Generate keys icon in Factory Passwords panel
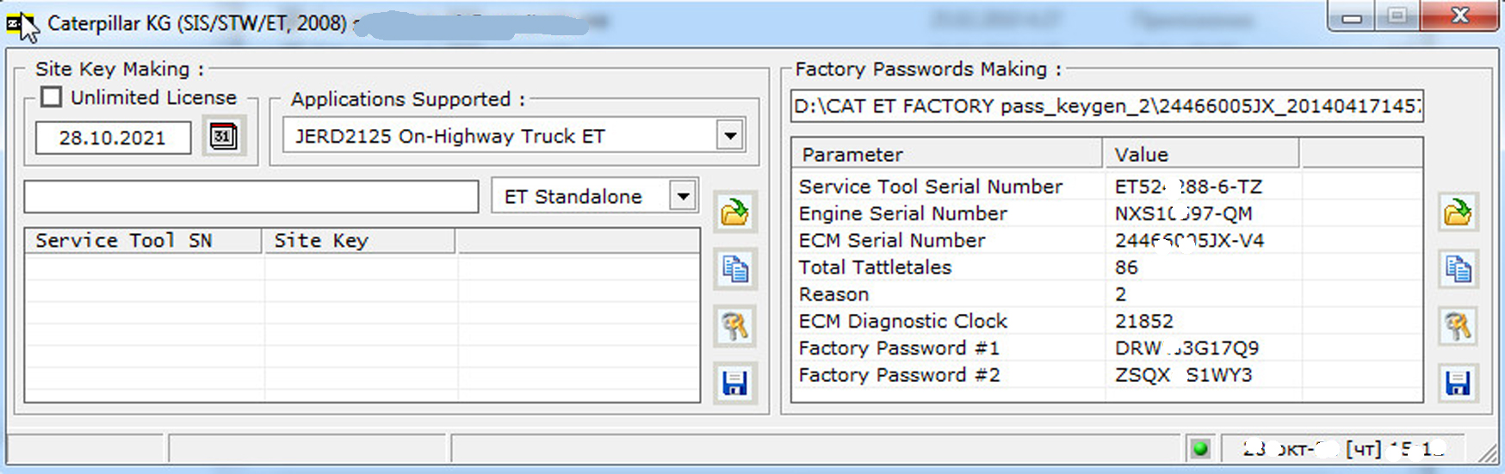The height and width of the screenshot is (474, 1505). coord(1458,326)
